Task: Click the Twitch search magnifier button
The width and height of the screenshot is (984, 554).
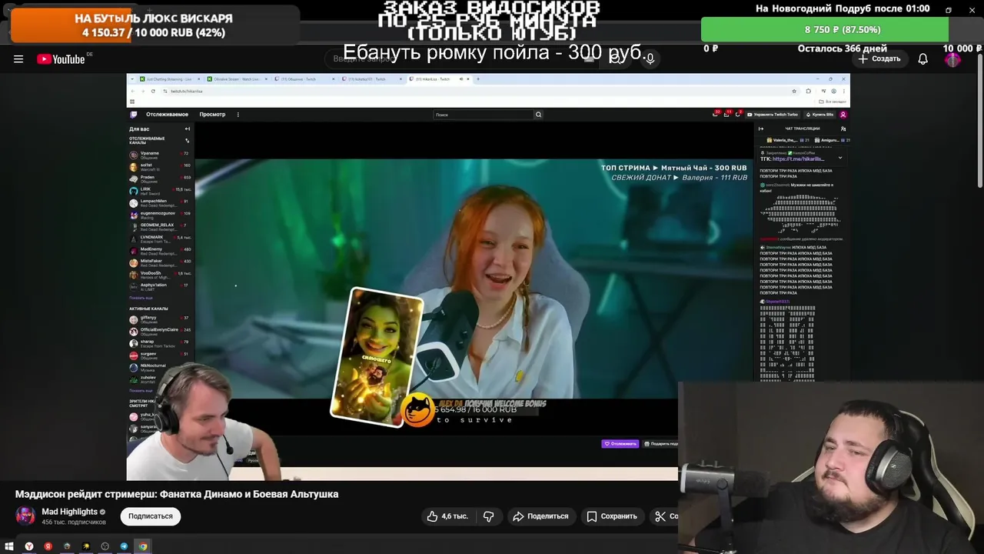Action: pyautogui.click(x=538, y=115)
